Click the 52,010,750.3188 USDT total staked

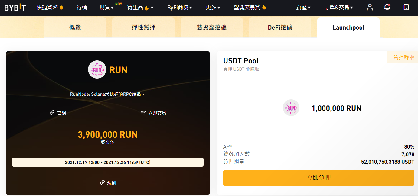(x=388, y=162)
